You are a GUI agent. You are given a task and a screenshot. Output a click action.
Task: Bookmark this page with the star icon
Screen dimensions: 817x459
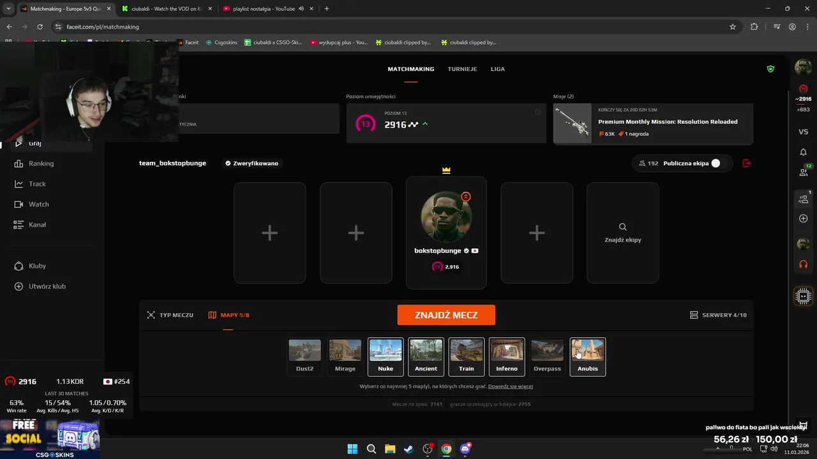(x=733, y=27)
